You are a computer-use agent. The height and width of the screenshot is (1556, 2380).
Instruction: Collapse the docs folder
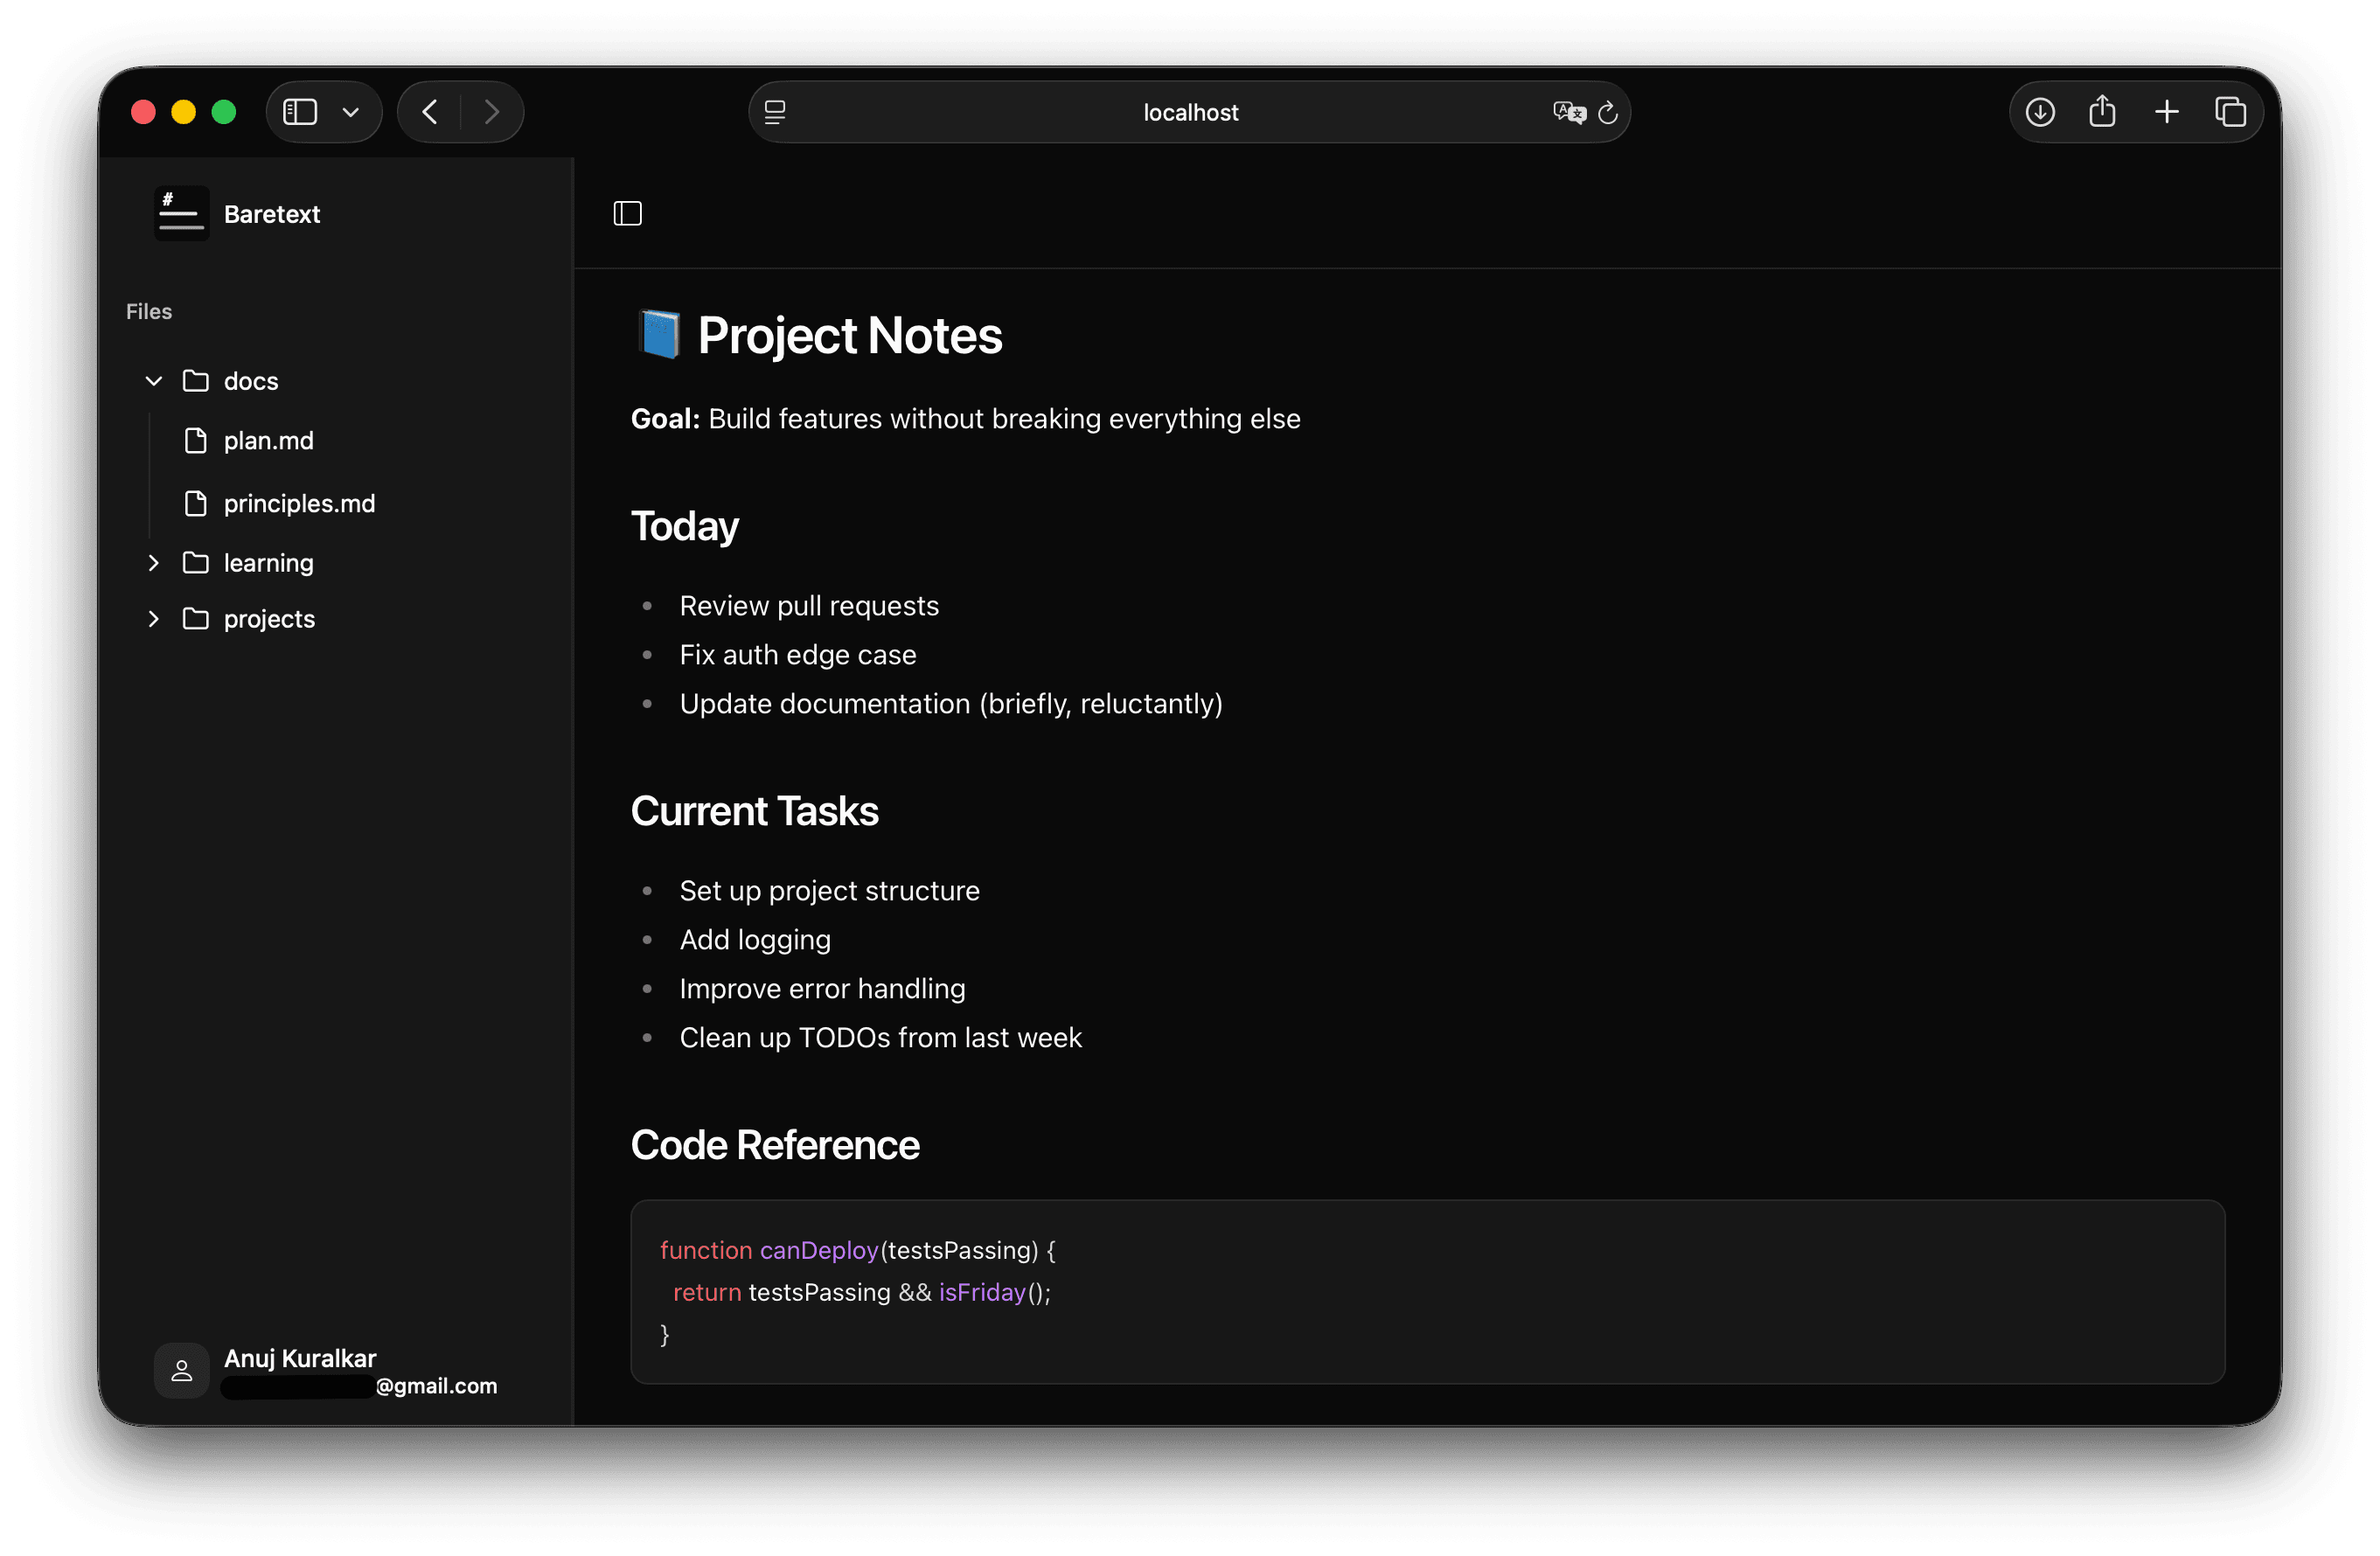(154, 380)
